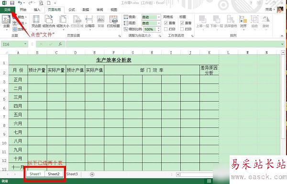
Task: Collapse the ribbon with the chevron arrow
Action: coord(282,36)
